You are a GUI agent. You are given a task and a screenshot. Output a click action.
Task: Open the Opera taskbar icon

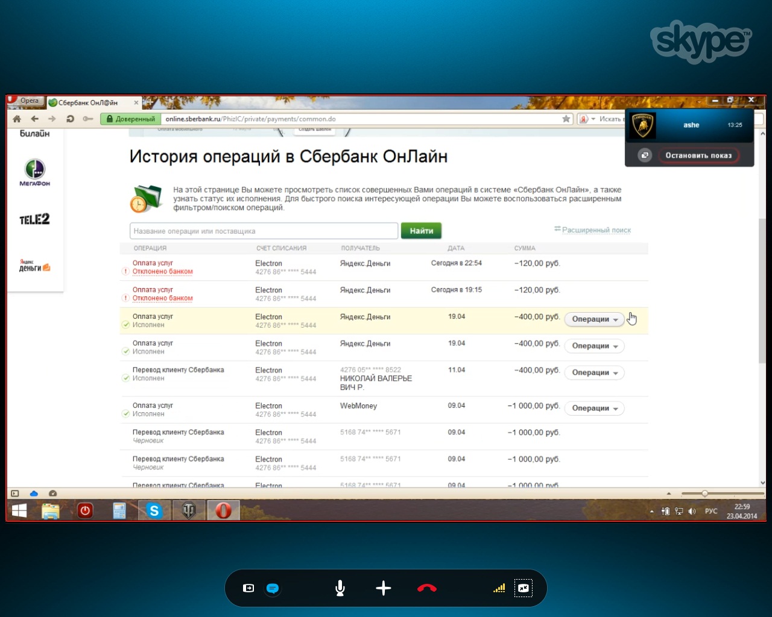(x=223, y=511)
